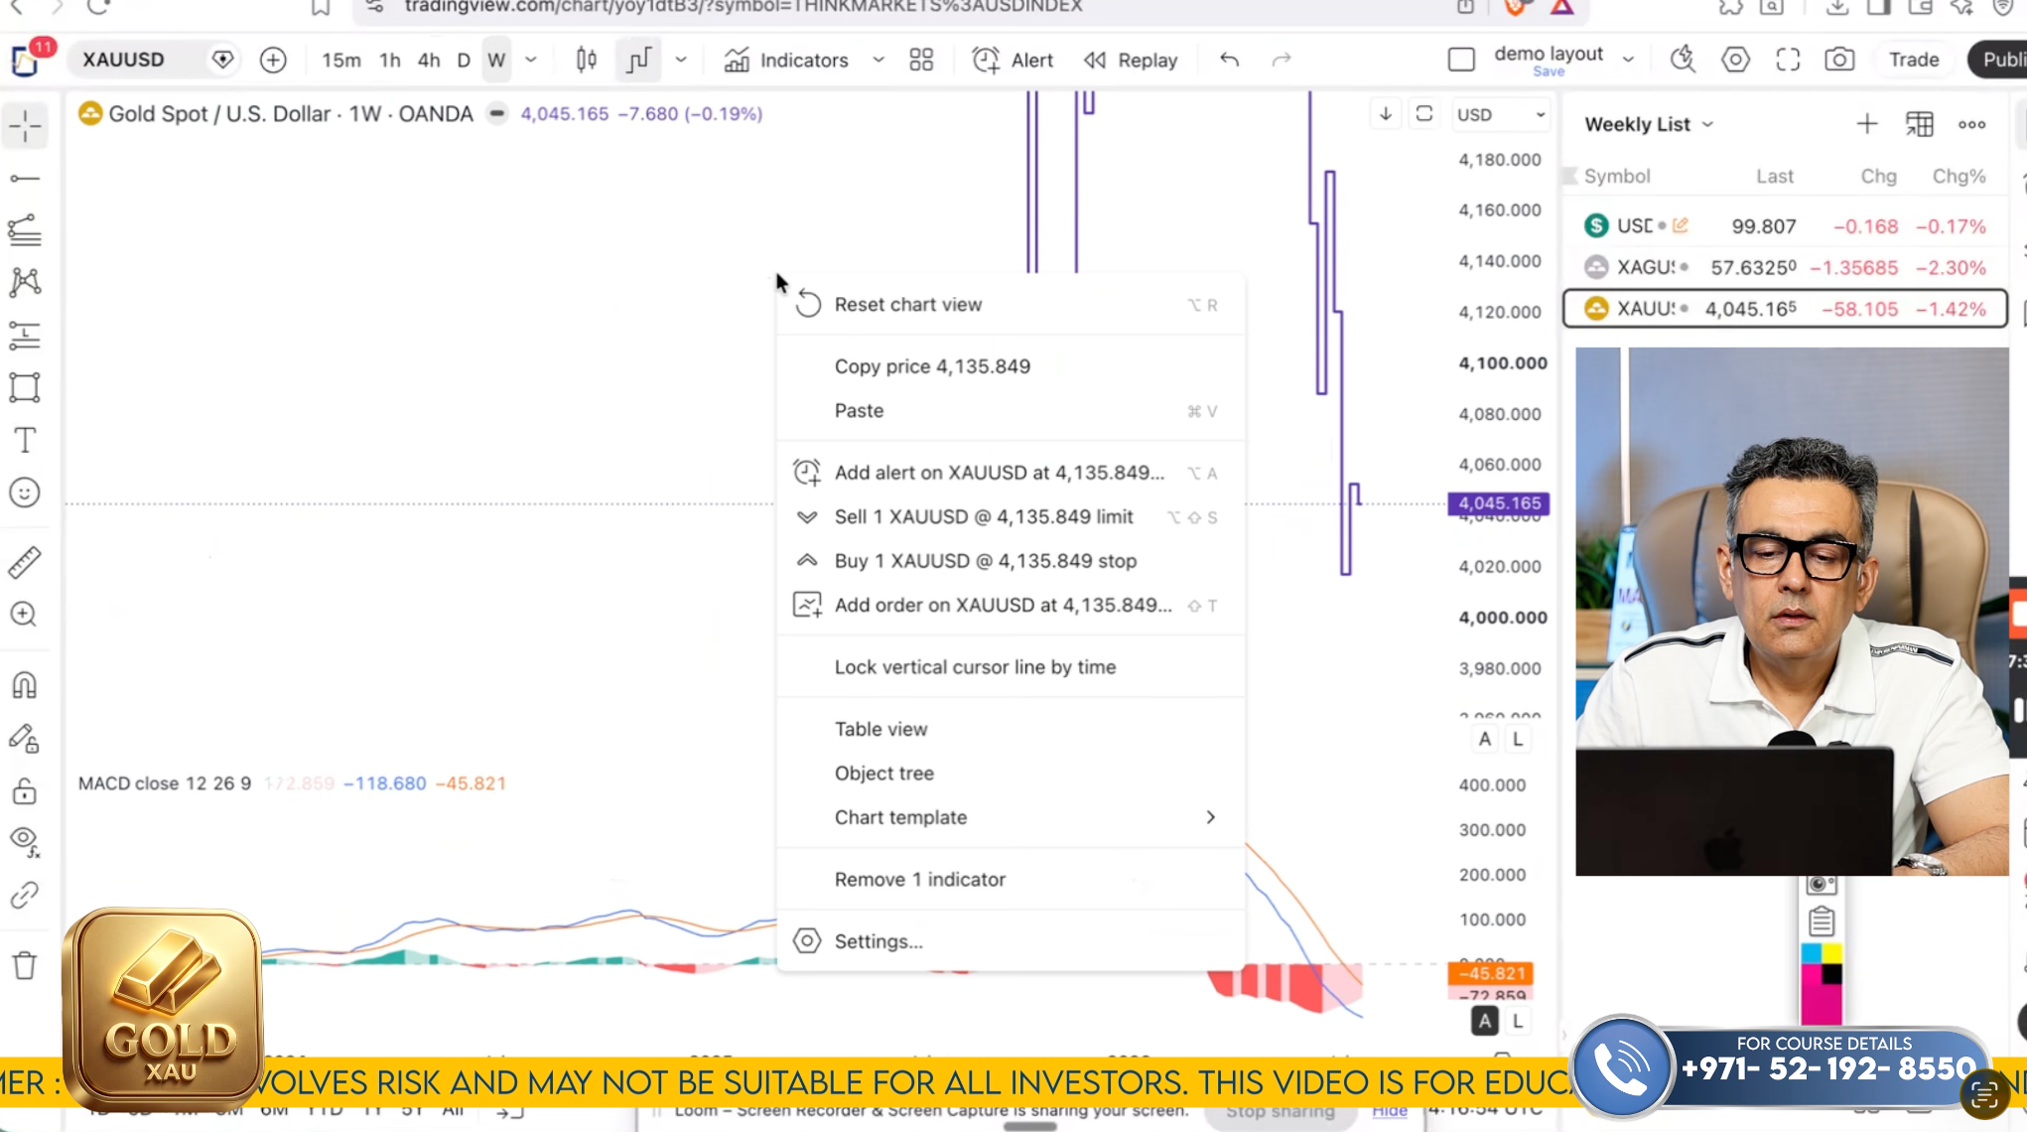Toggle lock all drawings
2027x1132 pixels.
[x=25, y=790]
